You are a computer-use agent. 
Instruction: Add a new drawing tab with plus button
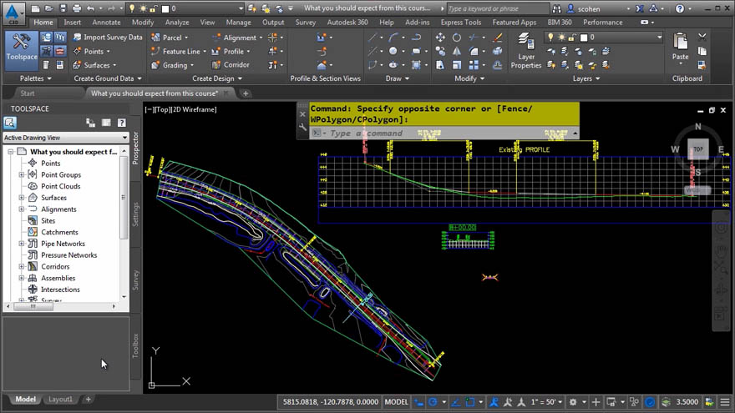click(x=246, y=93)
